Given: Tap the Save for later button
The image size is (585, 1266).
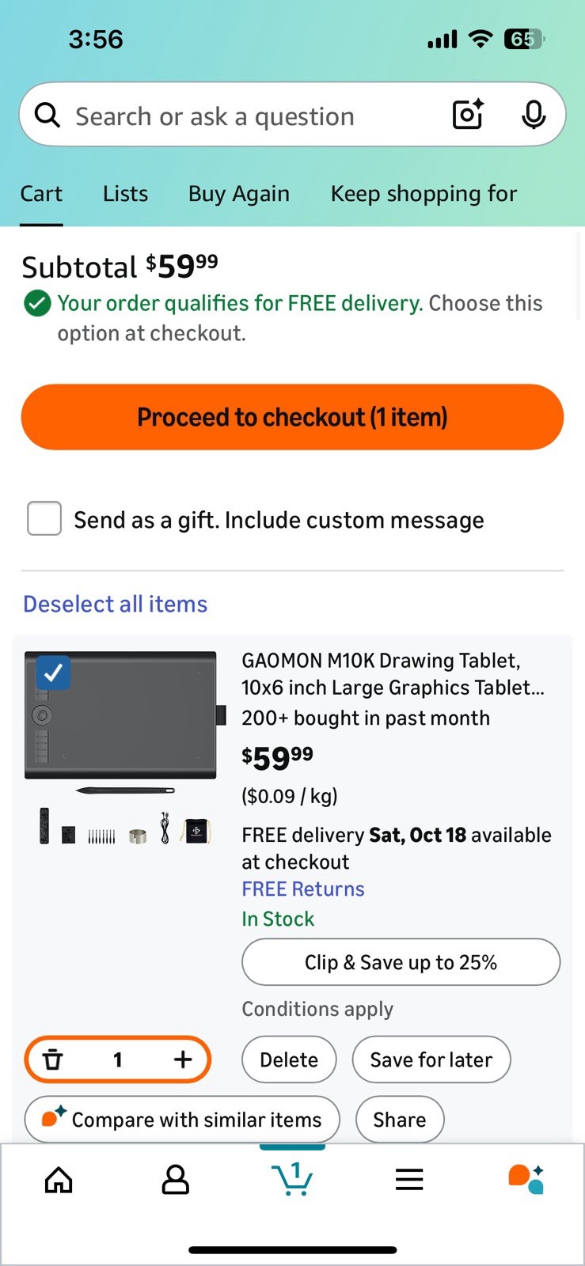Looking at the screenshot, I should 431,1059.
